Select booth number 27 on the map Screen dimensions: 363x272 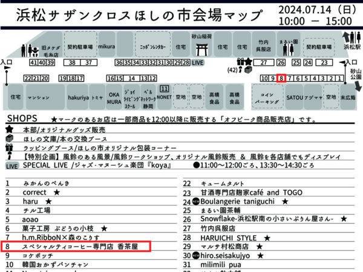264,63
